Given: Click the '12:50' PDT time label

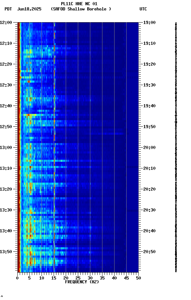Looking at the screenshot, I should 6,127.
